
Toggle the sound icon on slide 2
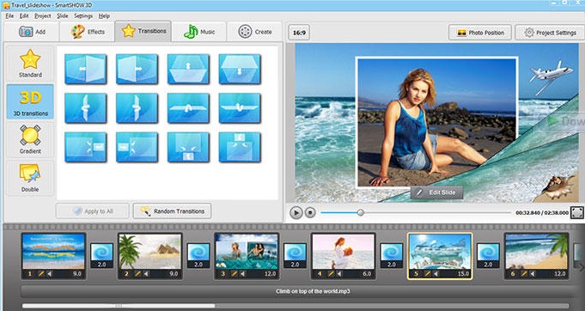146,274
